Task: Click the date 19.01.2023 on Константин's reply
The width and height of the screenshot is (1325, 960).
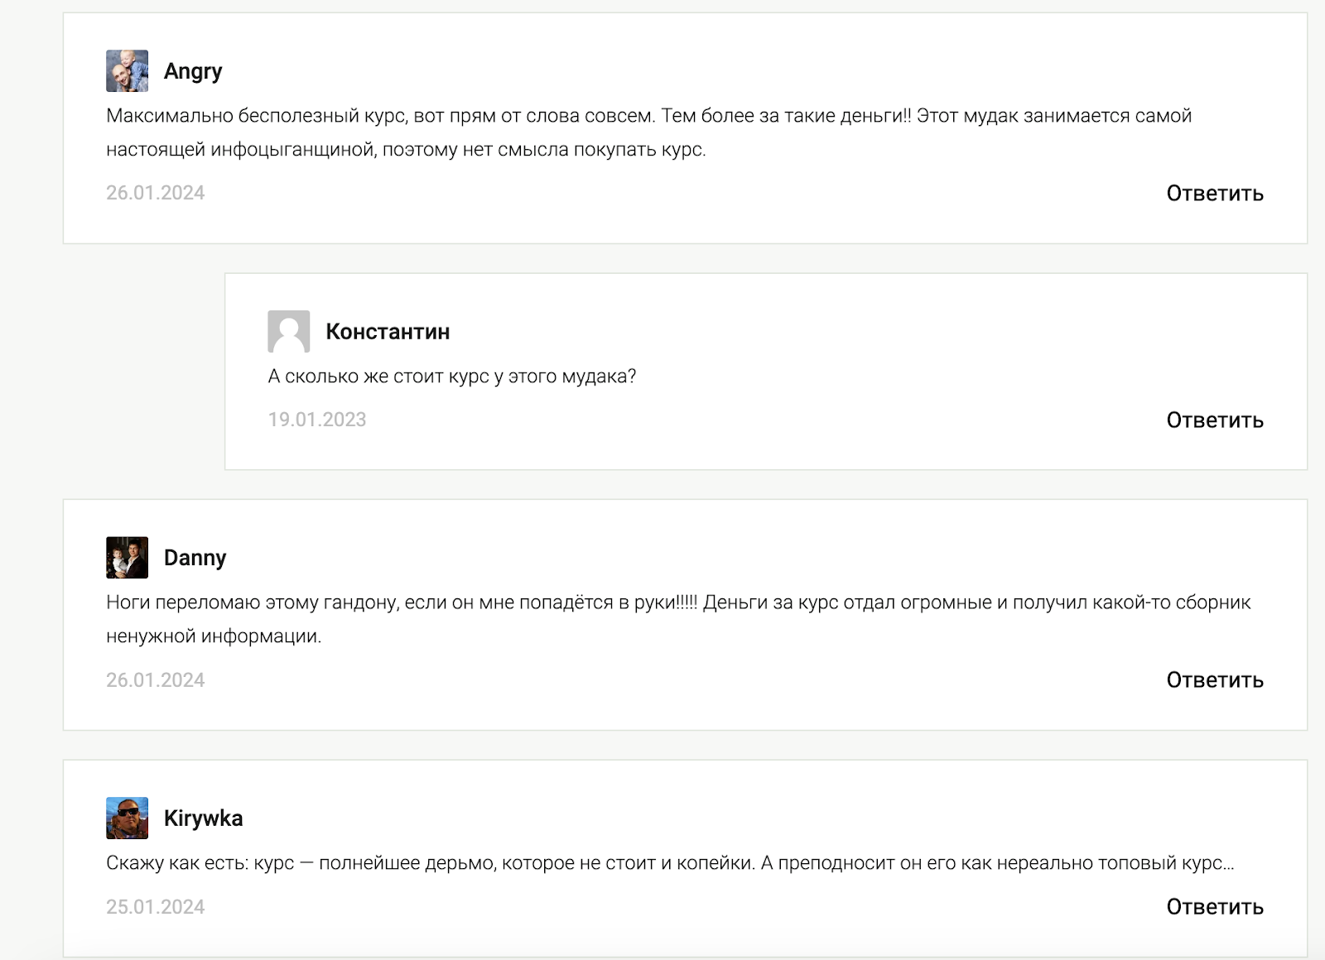Action: [x=316, y=420]
